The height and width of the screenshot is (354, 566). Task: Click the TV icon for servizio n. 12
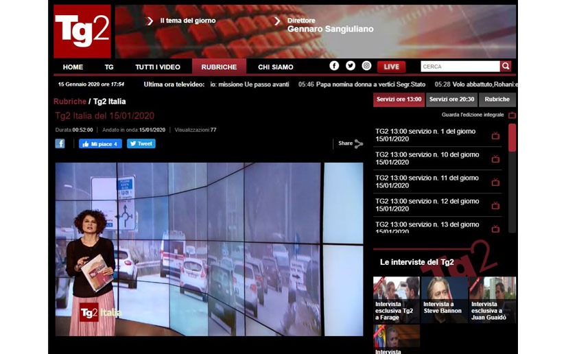[495, 205]
